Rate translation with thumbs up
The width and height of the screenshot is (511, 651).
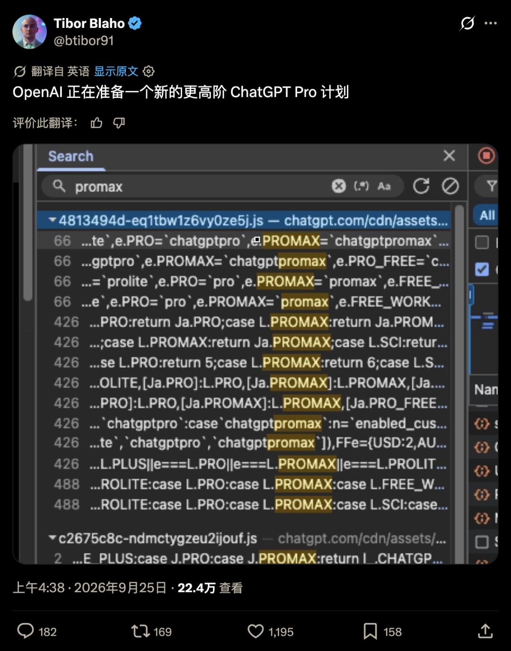coord(97,123)
